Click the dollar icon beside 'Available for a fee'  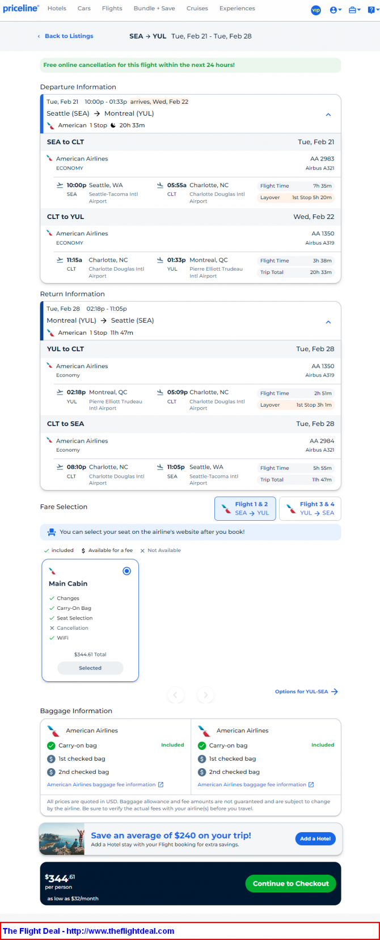click(x=83, y=550)
